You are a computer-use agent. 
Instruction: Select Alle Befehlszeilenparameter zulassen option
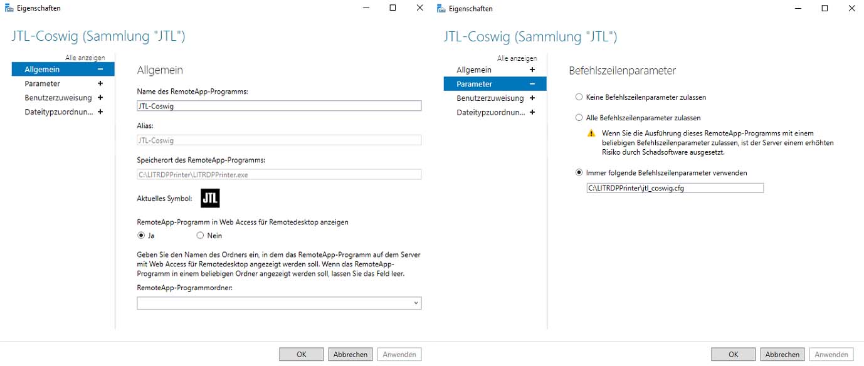click(x=579, y=117)
